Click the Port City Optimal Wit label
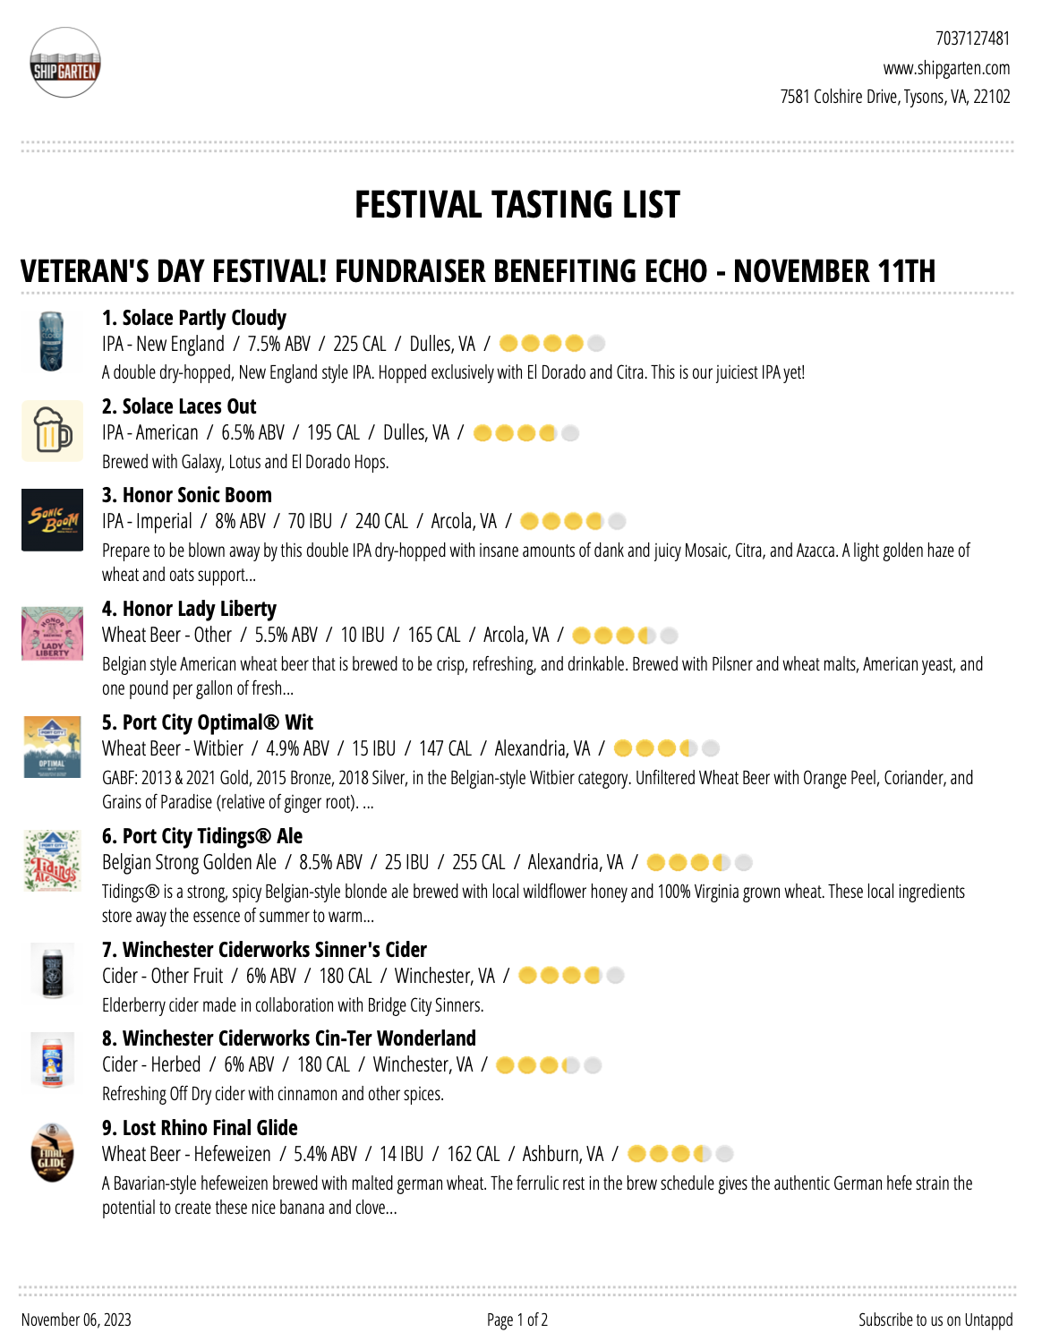1042x1341 pixels. pyautogui.click(x=52, y=747)
